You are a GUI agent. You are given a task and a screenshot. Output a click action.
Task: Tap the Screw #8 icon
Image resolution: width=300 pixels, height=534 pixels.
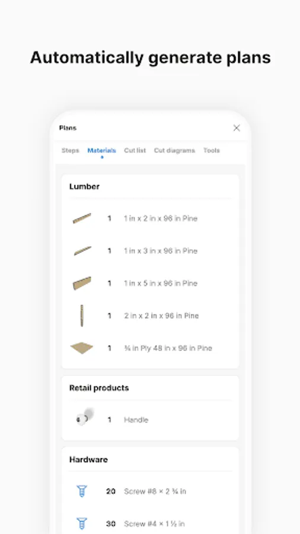[x=82, y=491]
